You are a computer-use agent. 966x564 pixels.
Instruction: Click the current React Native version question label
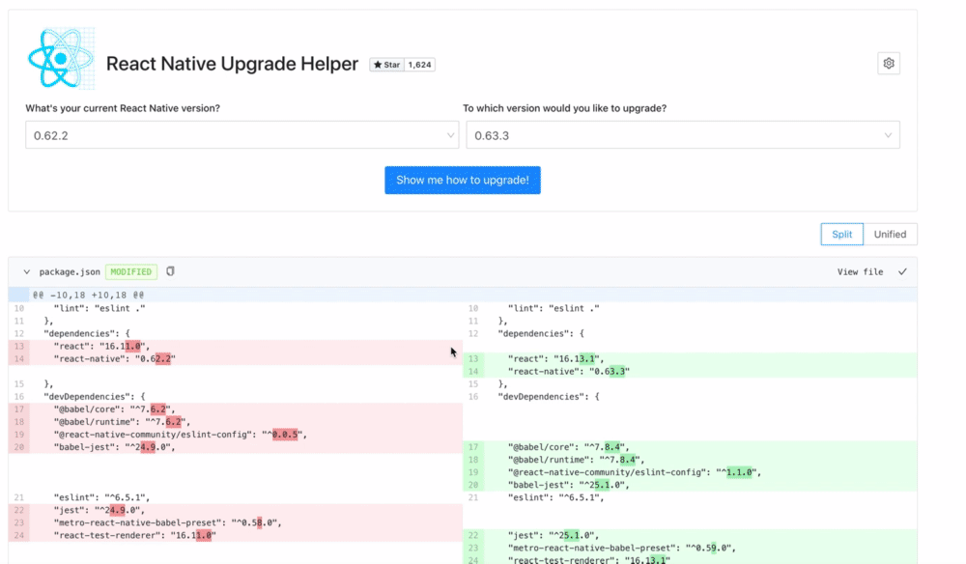pyautogui.click(x=123, y=108)
